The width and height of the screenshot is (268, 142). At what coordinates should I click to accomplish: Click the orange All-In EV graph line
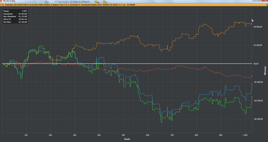click(106, 43)
